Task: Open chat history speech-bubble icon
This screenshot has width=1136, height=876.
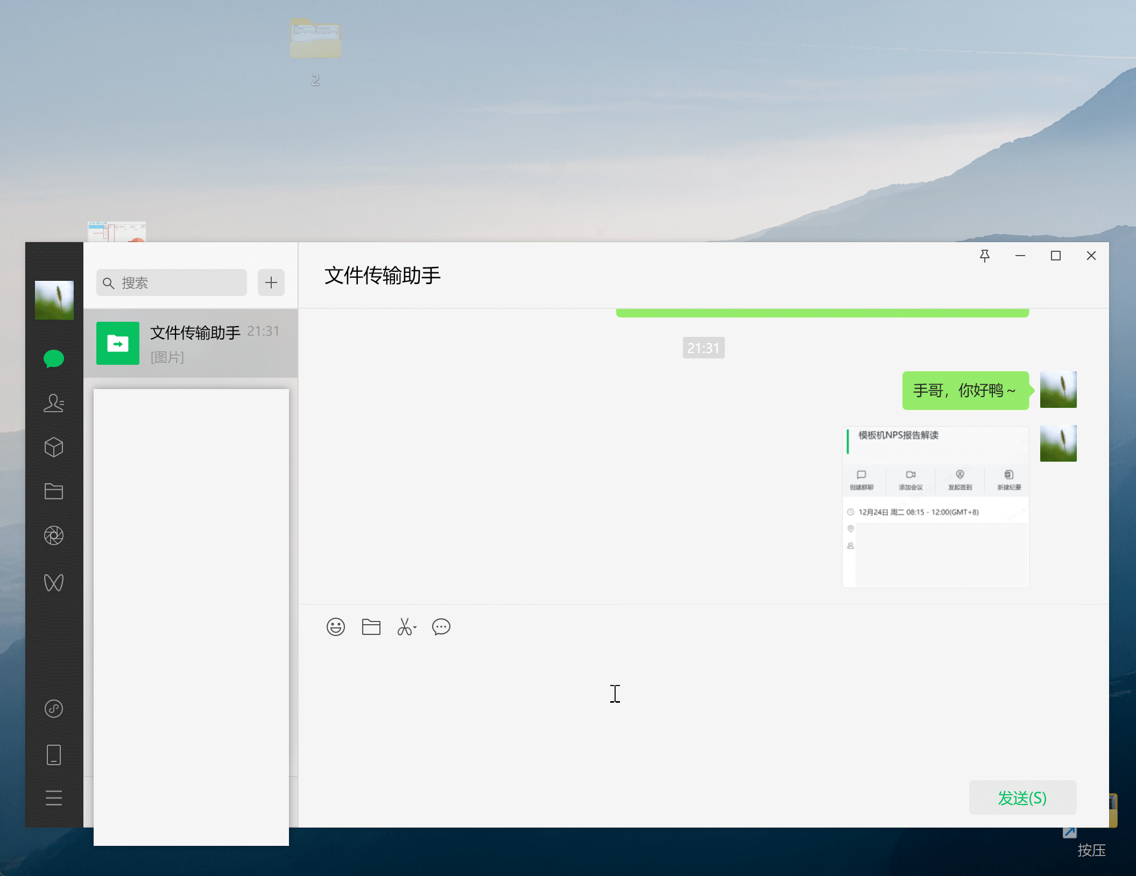Action: (x=441, y=627)
